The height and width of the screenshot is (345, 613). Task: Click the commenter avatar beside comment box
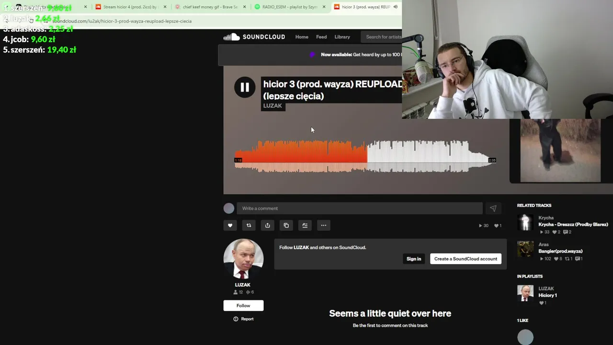(x=229, y=208)
